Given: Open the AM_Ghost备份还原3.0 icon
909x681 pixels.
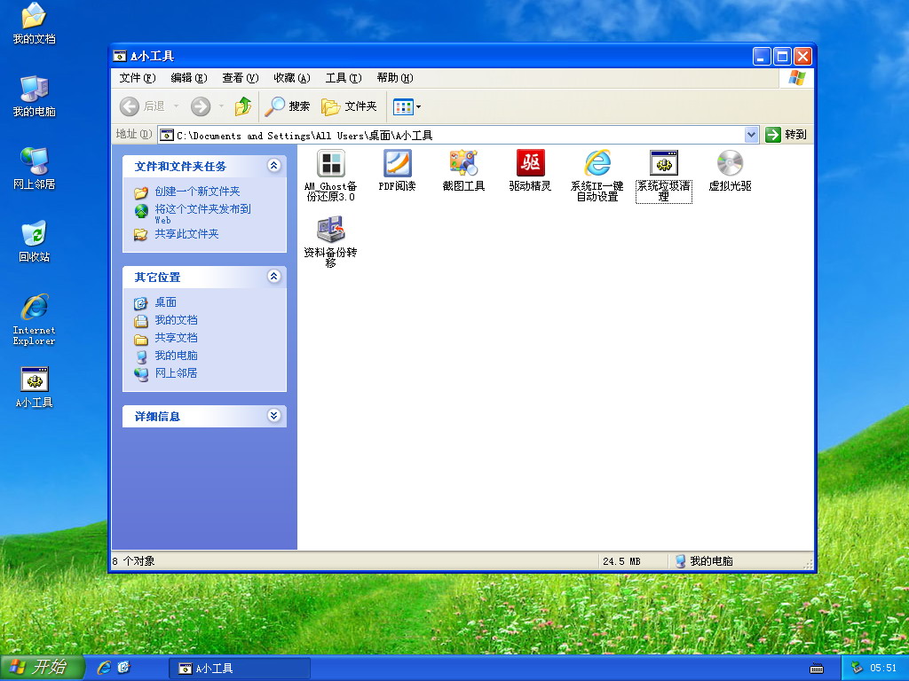Looking at the screenshot, I should coord(331,163).
